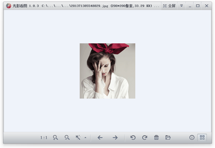Screen dimensions: 215x148
Task: Zoom in with the magnifier plus icon
Action: click(56, 138)
